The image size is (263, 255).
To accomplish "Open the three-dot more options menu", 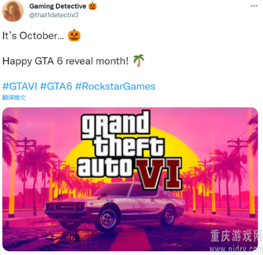I will click(254, 6).
